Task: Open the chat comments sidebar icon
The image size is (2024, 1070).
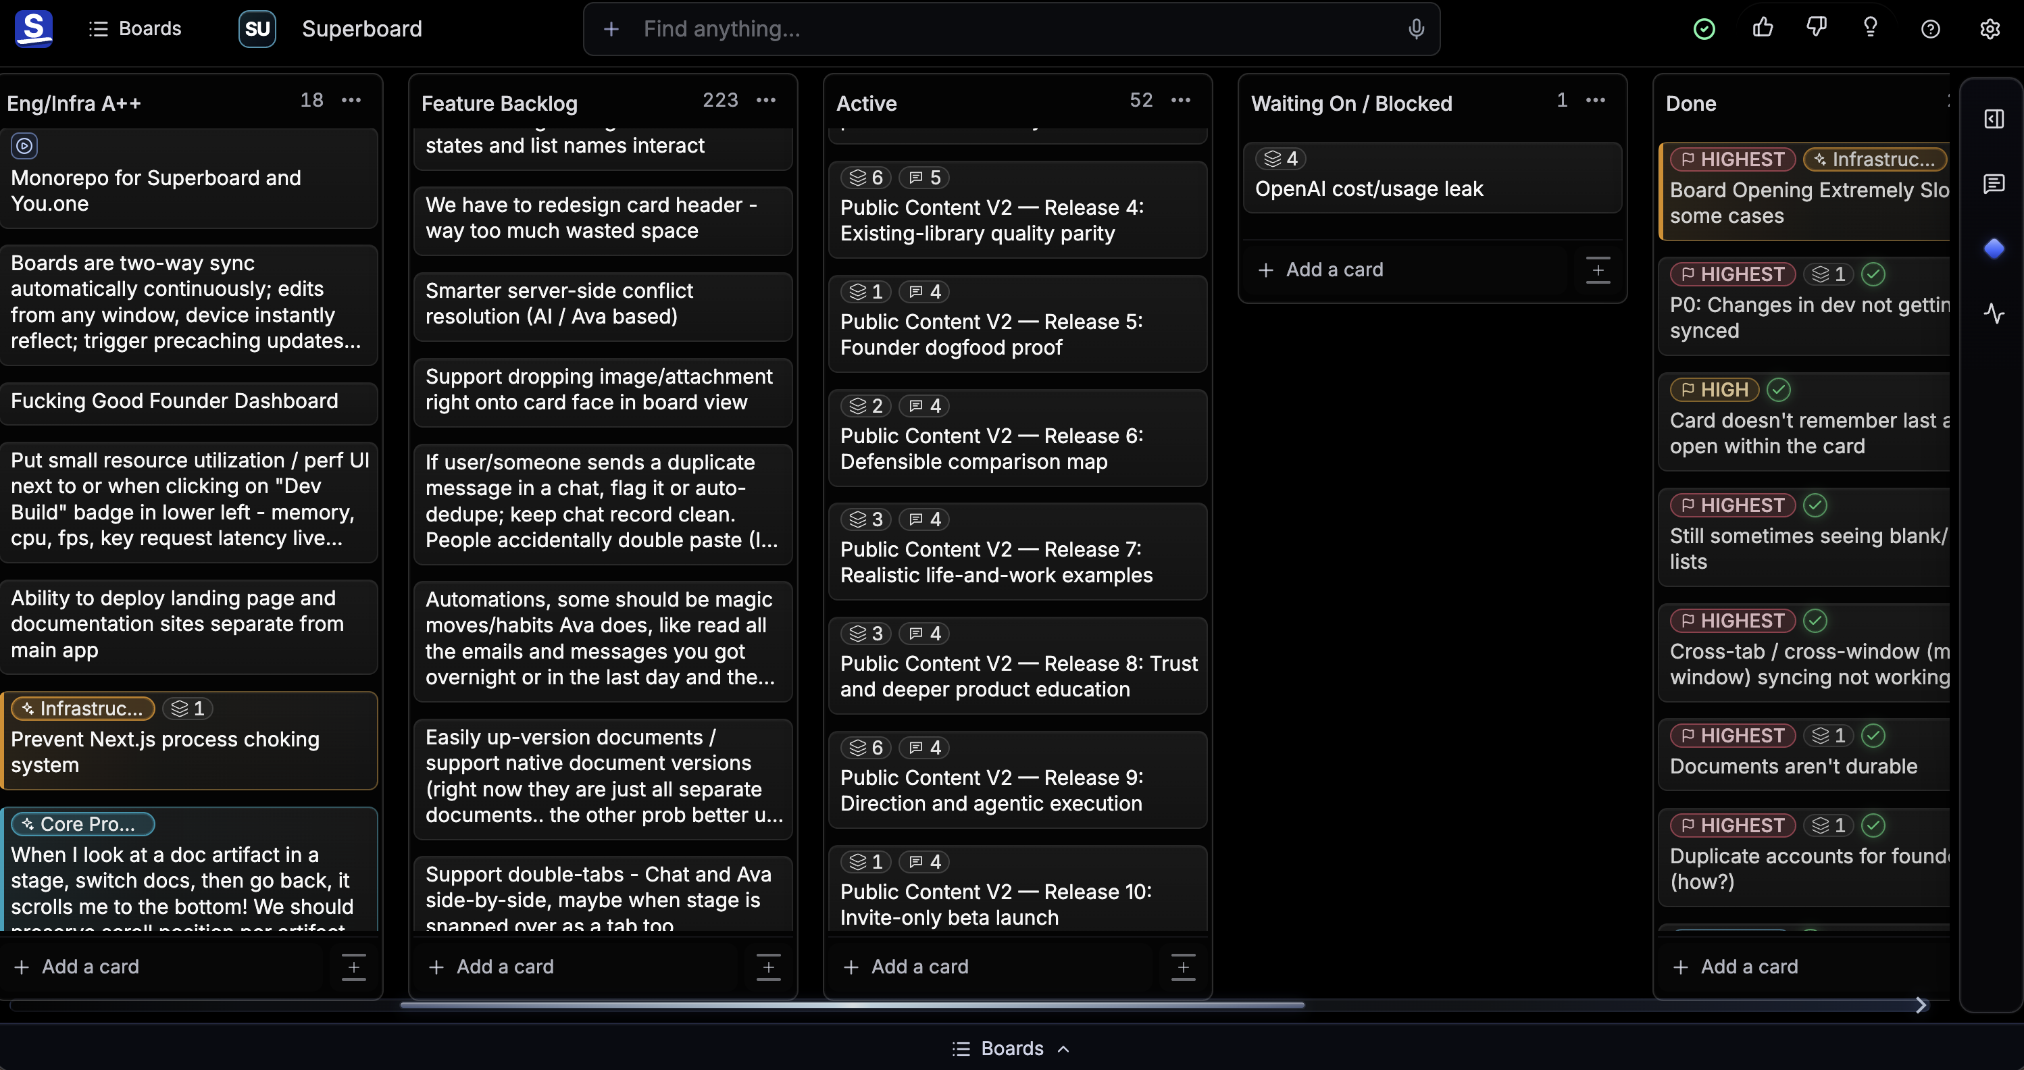Action: tap(1994, 184)
